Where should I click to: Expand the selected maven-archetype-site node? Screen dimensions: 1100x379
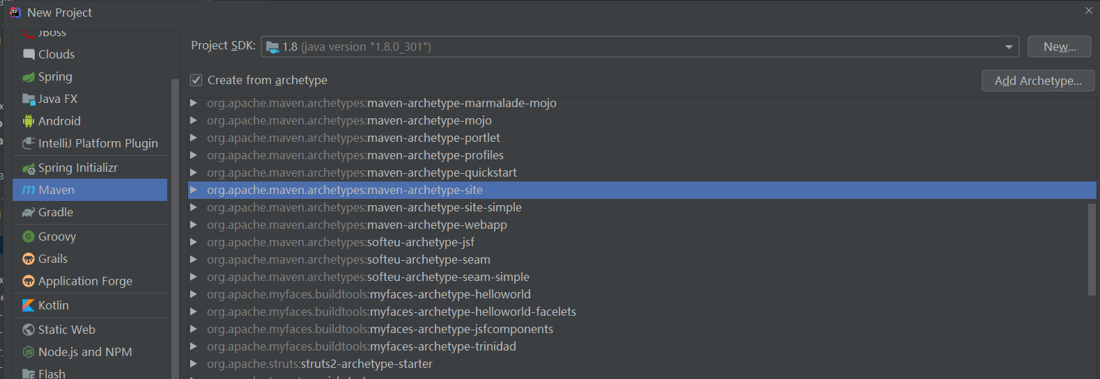coord(194,190)
